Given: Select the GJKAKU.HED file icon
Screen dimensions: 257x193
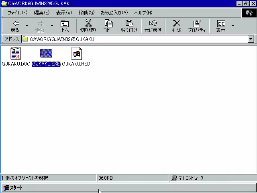Looking at the screenshot, I should pos(77,53).
